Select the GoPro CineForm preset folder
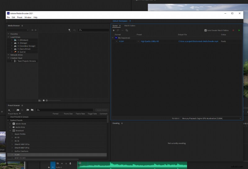The height and width of the screenshot is (169, 248). (x=21, y=151)
